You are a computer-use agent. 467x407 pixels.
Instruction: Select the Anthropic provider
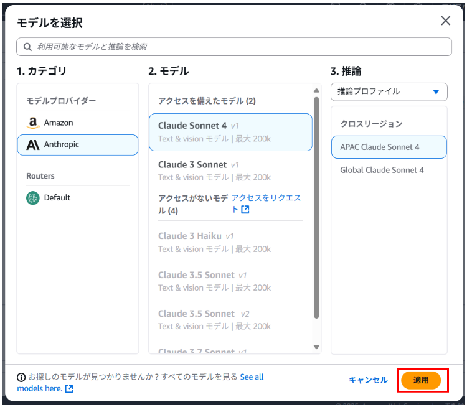point(78,145)
